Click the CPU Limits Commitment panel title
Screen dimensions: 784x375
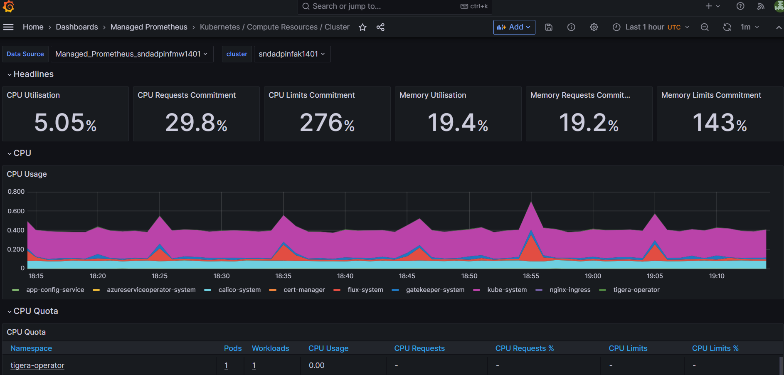(x=312, y=95)
